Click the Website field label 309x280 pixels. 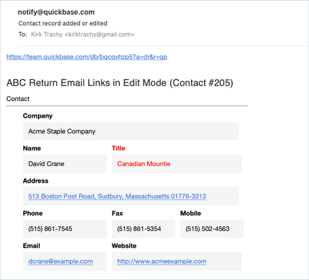coord(124,246)
